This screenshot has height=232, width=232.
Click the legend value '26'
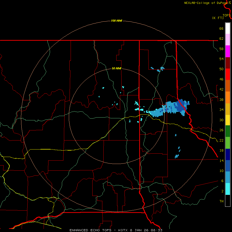coord(221,130)
